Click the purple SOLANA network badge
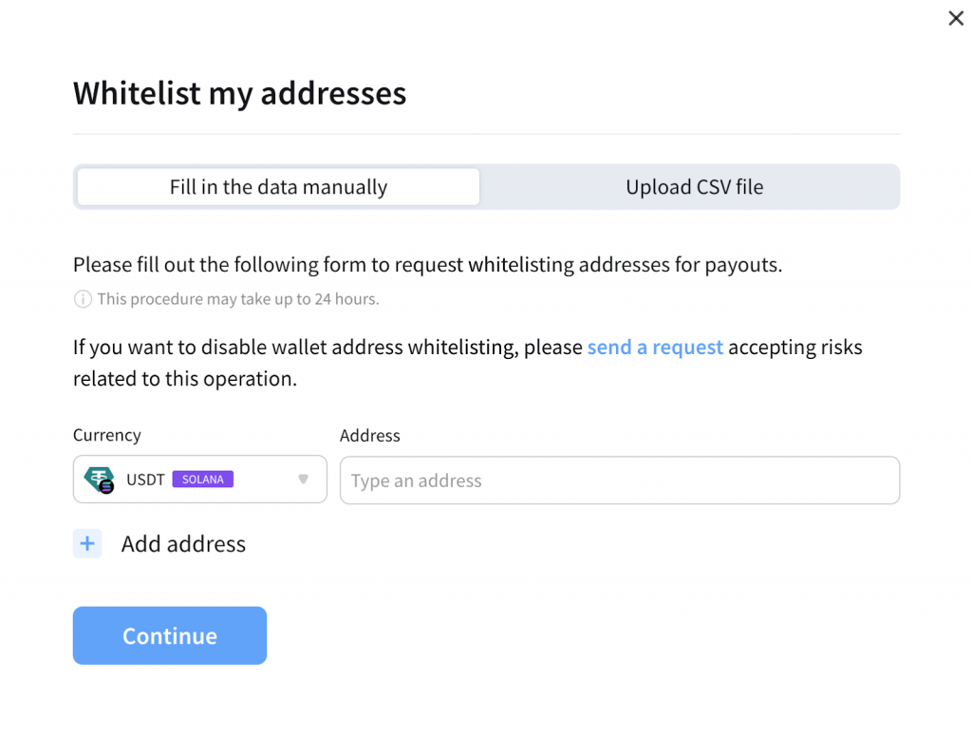This screenshot has width=972, height=735. (x=202, y=480)
